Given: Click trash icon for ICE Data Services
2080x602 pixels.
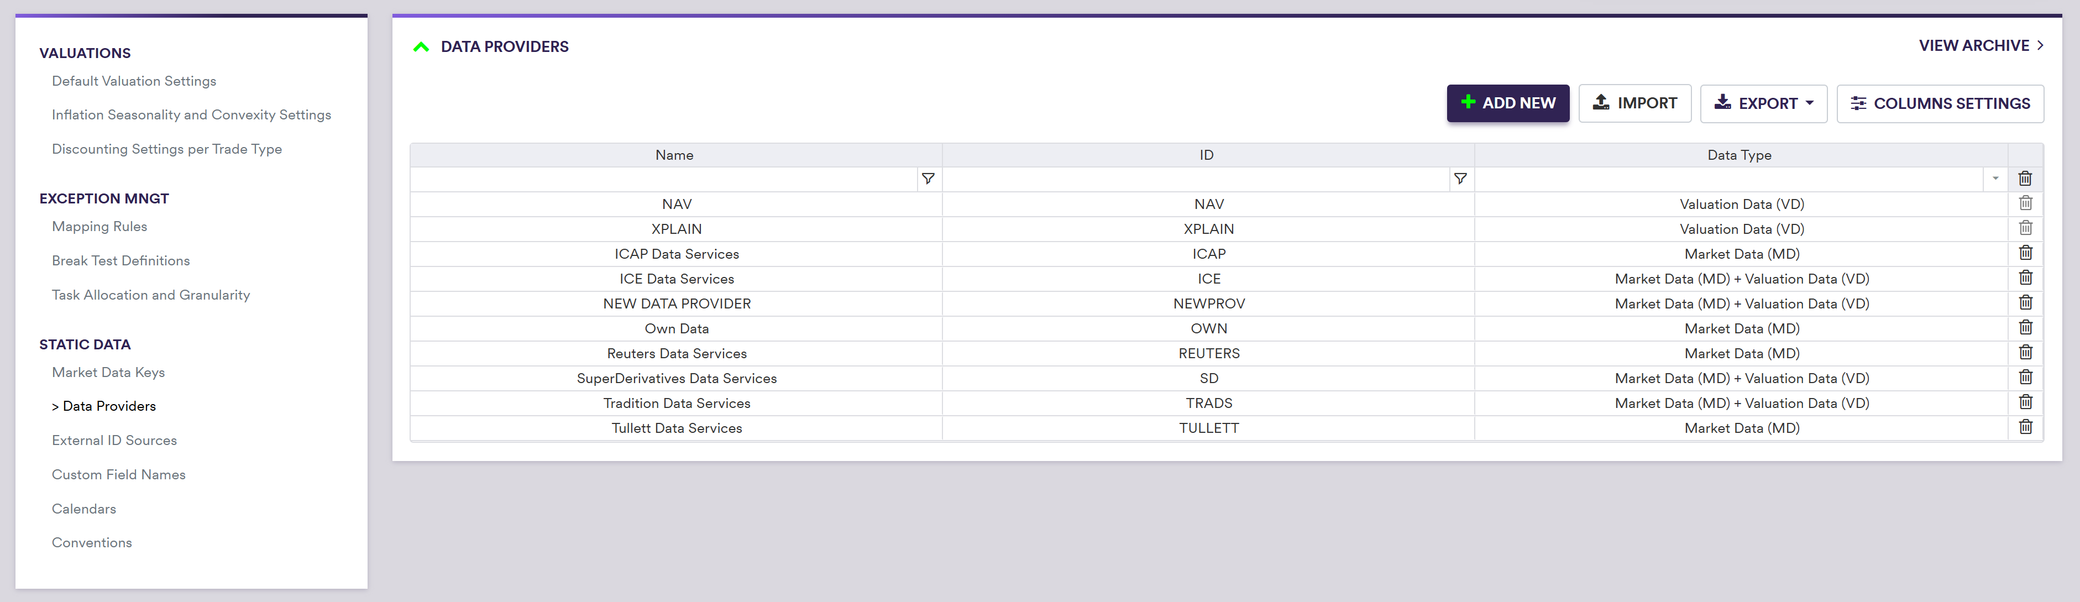Looking at the screenshot, I should coord(2025,278).
